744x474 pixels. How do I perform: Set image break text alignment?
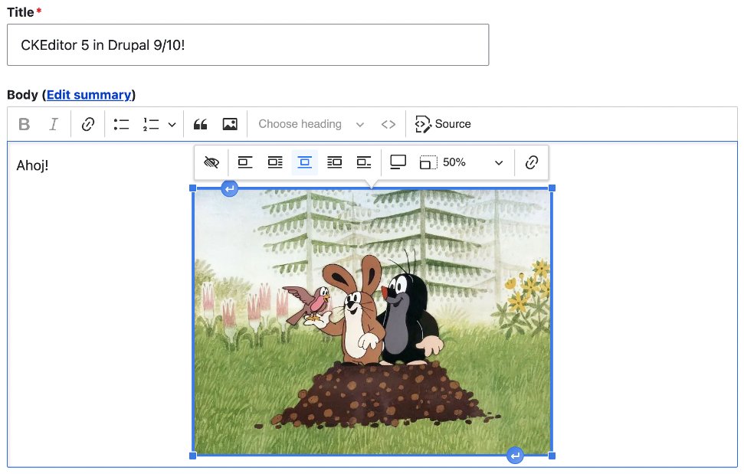click(x=245, y=162)
